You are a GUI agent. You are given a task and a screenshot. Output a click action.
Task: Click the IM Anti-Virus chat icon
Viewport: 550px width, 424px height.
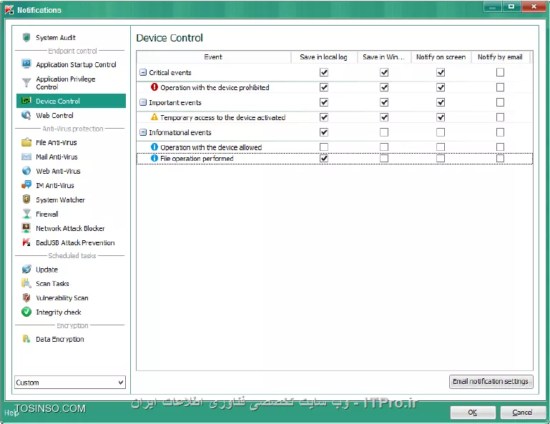(26, 185)
